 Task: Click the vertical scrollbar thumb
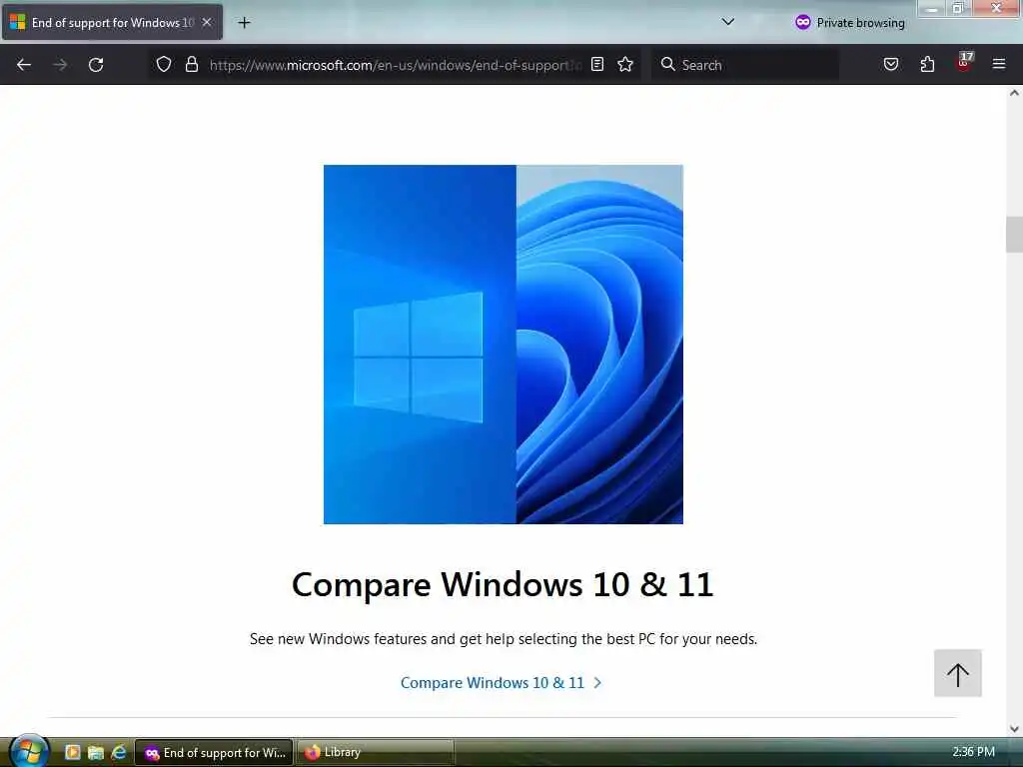(1014, 234)
